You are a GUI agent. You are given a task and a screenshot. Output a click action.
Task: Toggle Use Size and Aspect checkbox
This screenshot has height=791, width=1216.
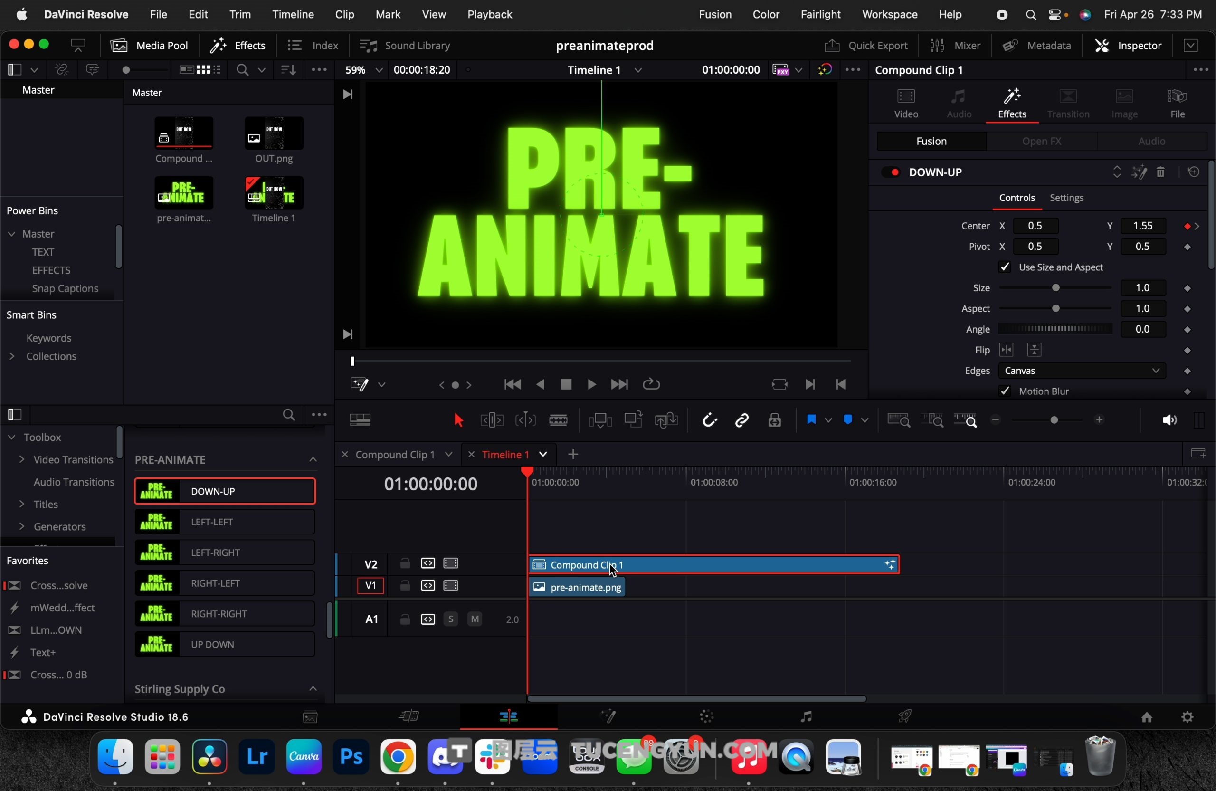coord(1005,267)
